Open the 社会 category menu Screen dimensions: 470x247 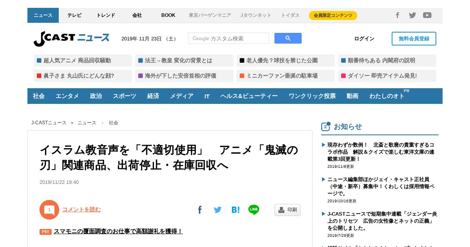tap(39, 96)
